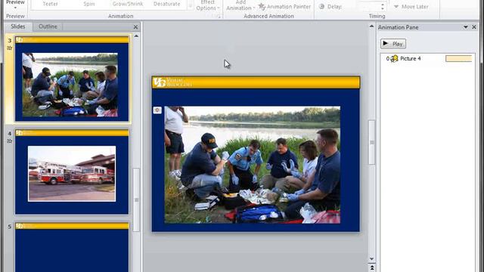Click the thumbnail pane scrollbar thumb
Viewport: 484px width, 272px height.
136,199
